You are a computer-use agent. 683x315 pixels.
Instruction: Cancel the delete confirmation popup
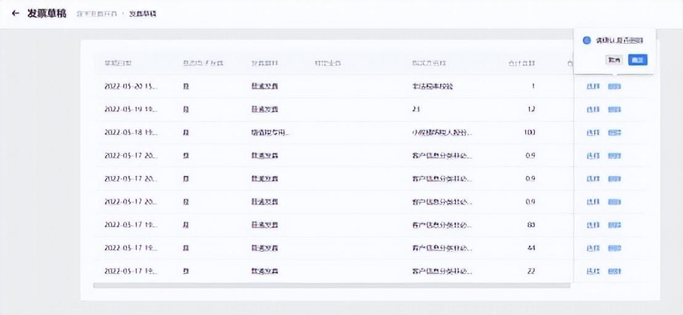pos(614,60)
